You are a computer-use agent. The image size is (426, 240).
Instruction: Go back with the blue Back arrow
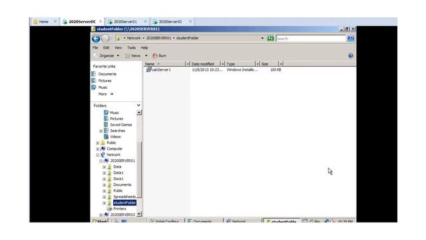point(96,39)
